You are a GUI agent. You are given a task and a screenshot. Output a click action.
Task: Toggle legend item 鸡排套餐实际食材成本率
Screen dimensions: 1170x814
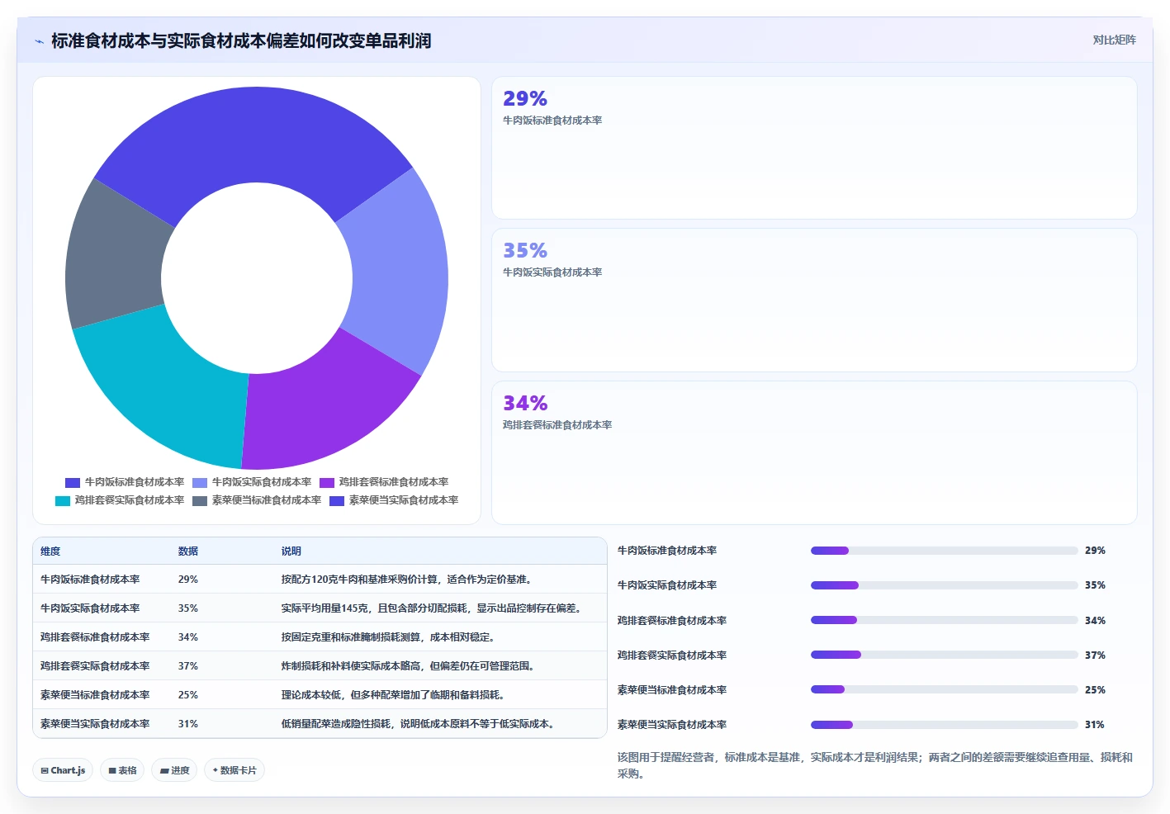tap(120, 500)
